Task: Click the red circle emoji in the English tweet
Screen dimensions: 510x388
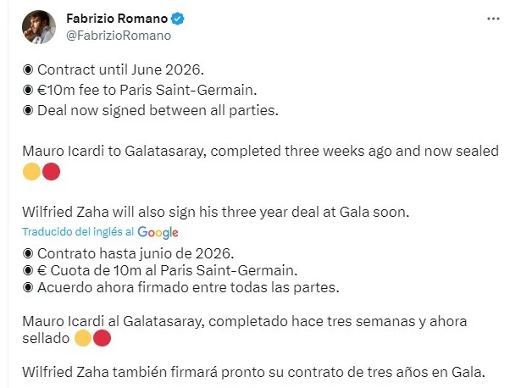Action: (51, 173)
